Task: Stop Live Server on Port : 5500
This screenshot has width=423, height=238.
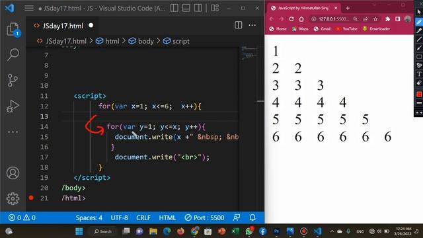Action: 204,218
